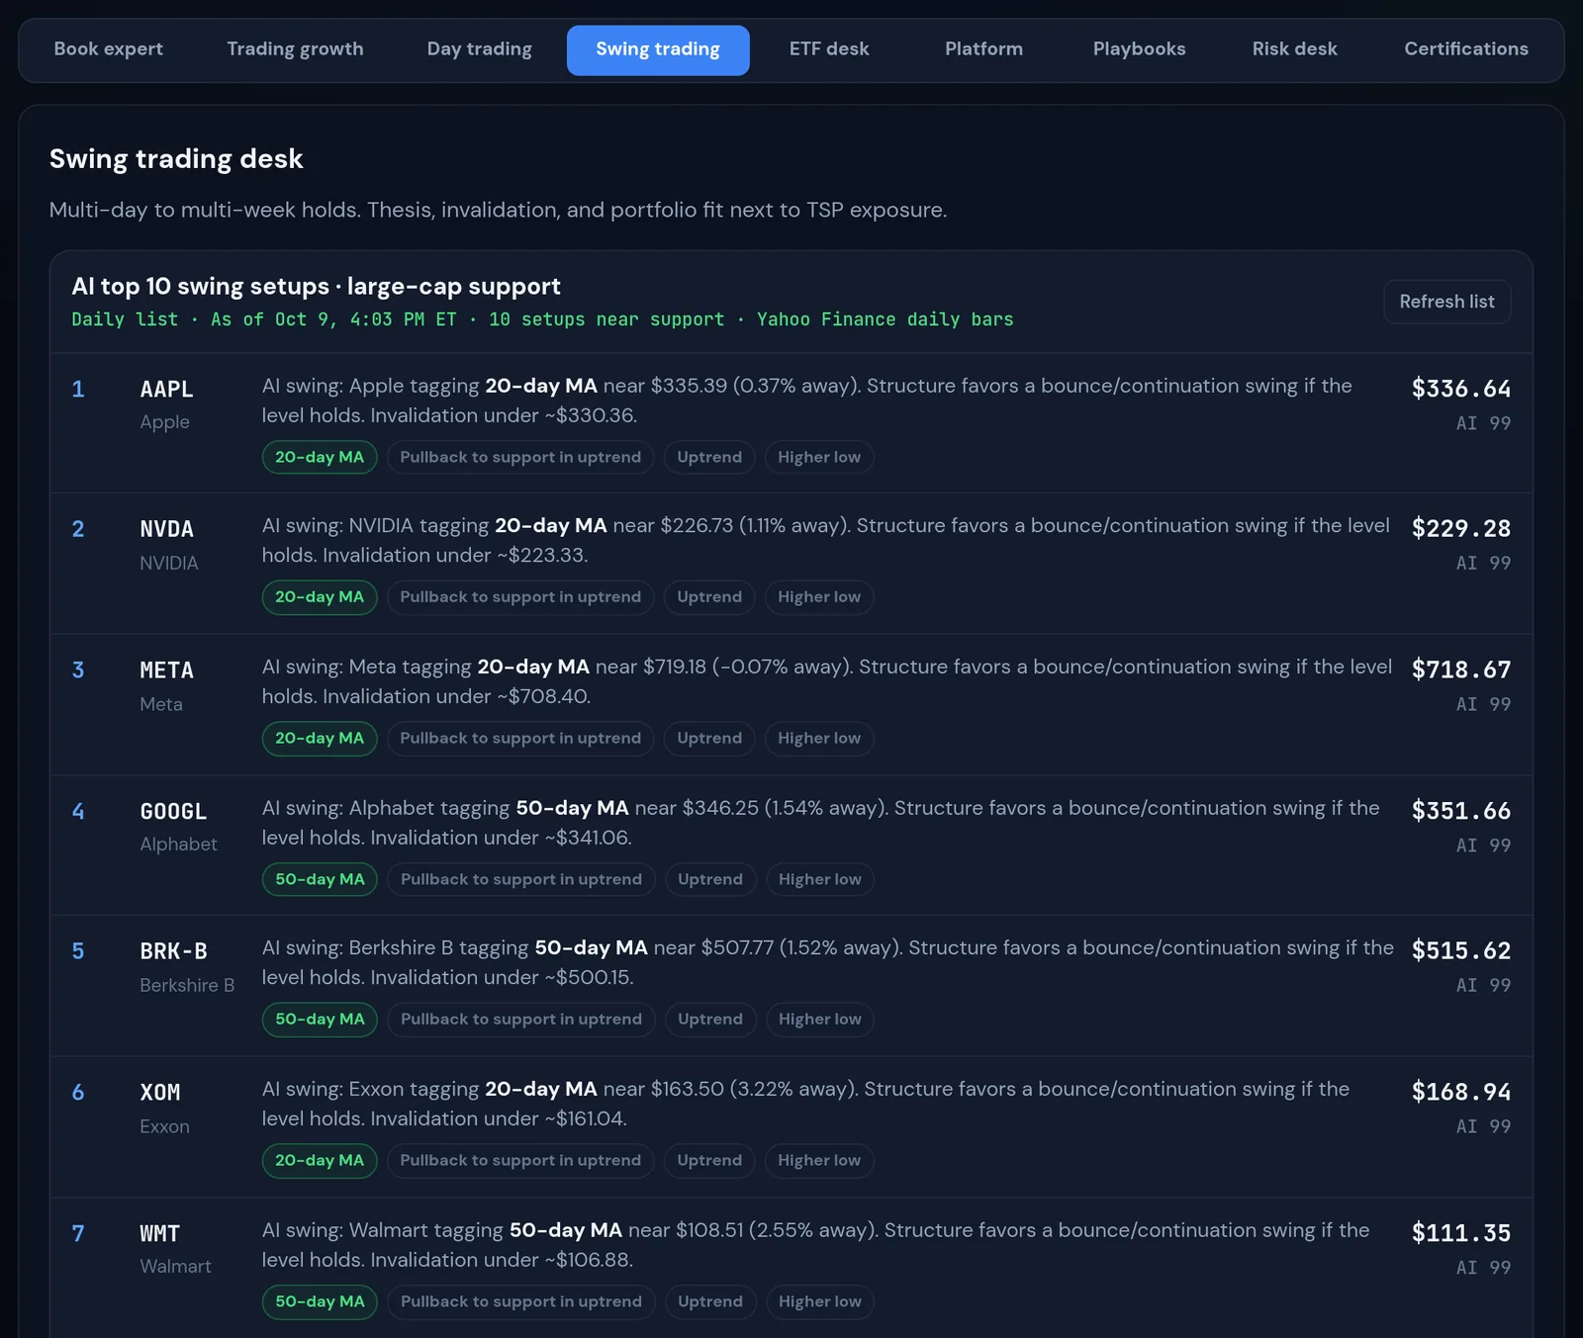Select the XOM ticker symbol
The width and height of the screenshot is (1583, 1338).
[160, 1093]
